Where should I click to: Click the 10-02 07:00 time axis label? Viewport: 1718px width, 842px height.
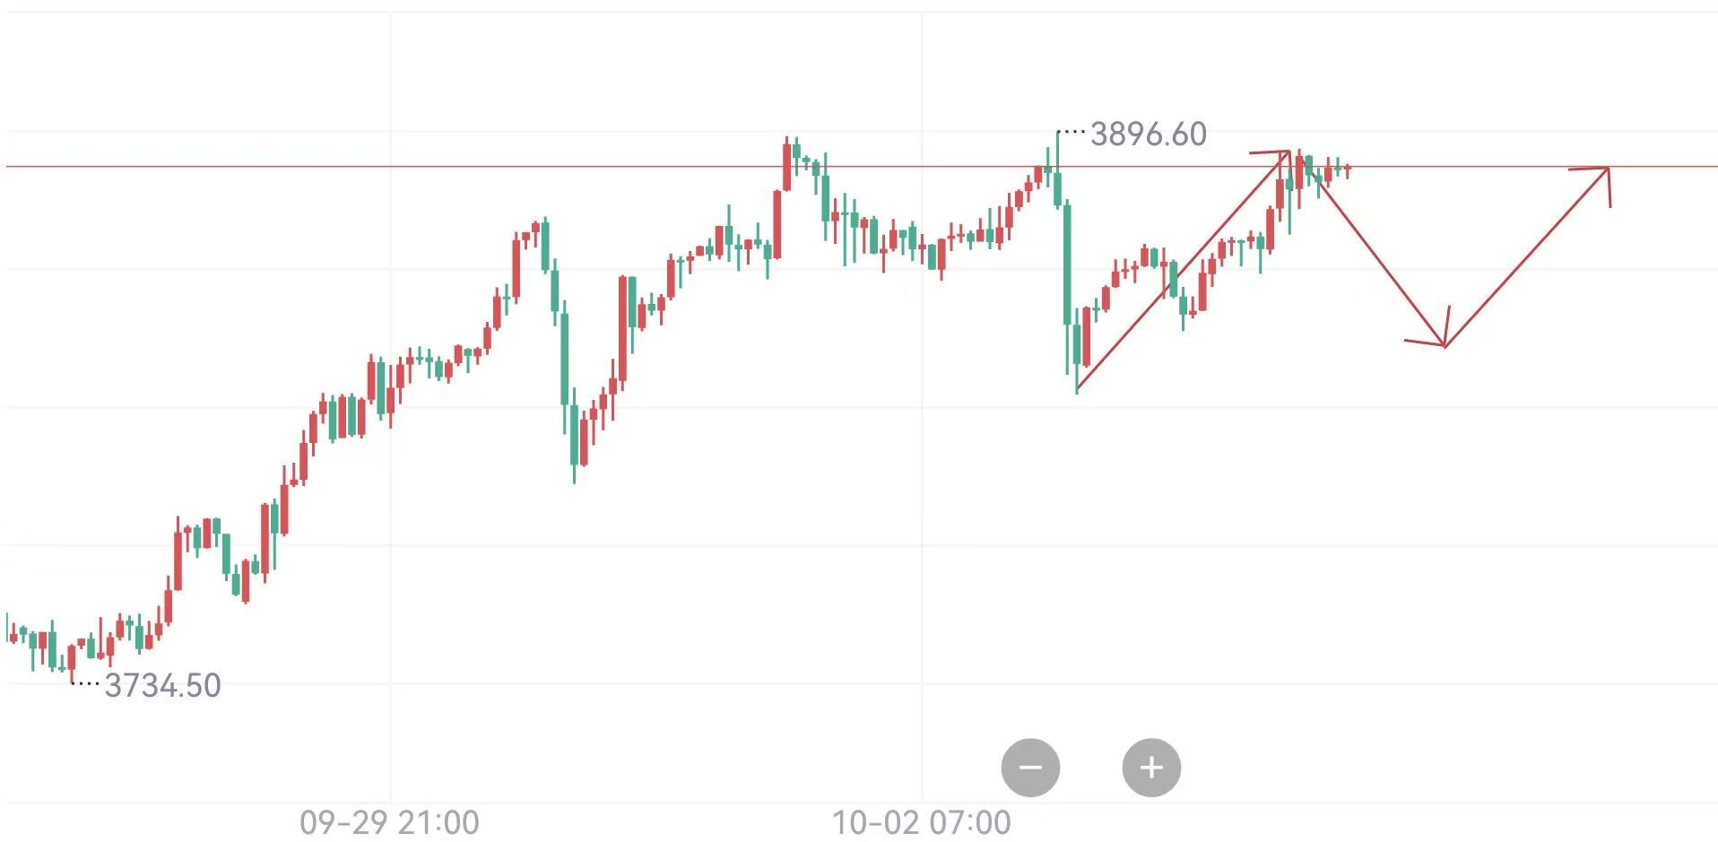pos(921,822)
